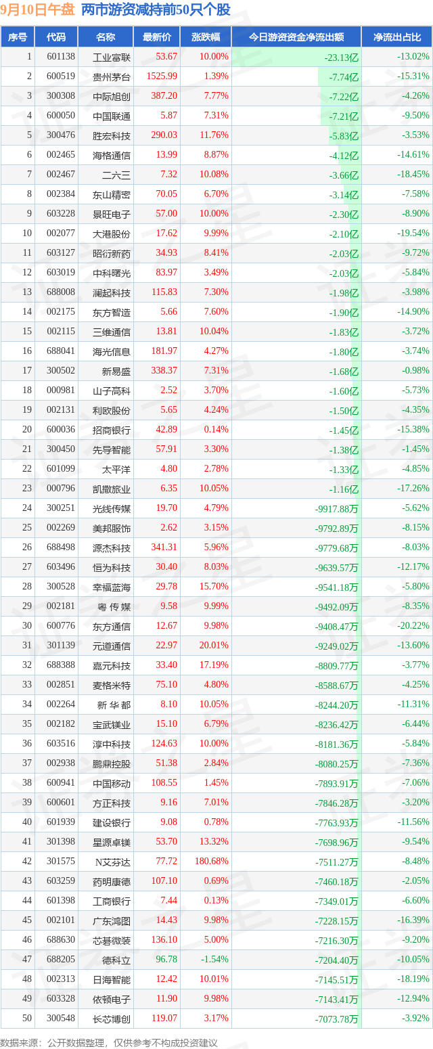Select stock name 中国联通
The width and height of the screenshot is (433, 1049).
pyautogui.click(x=112, y=116)
